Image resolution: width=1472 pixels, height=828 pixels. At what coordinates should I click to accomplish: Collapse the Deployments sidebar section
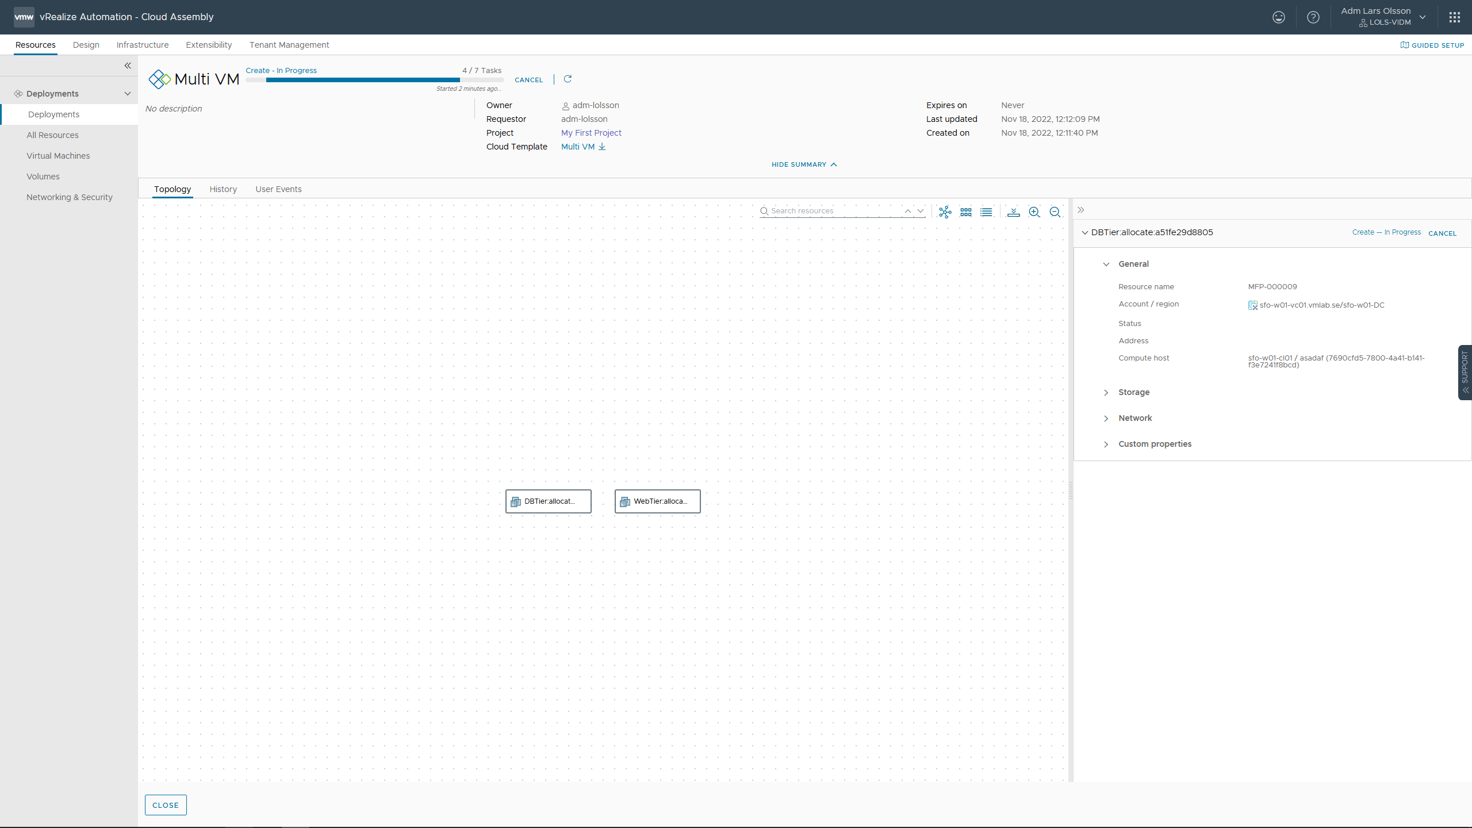(128, 94)
